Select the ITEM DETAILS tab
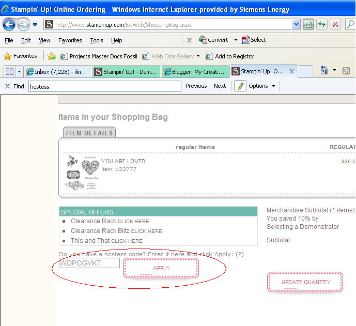This screenshot has width=356, height=326. 89,133
